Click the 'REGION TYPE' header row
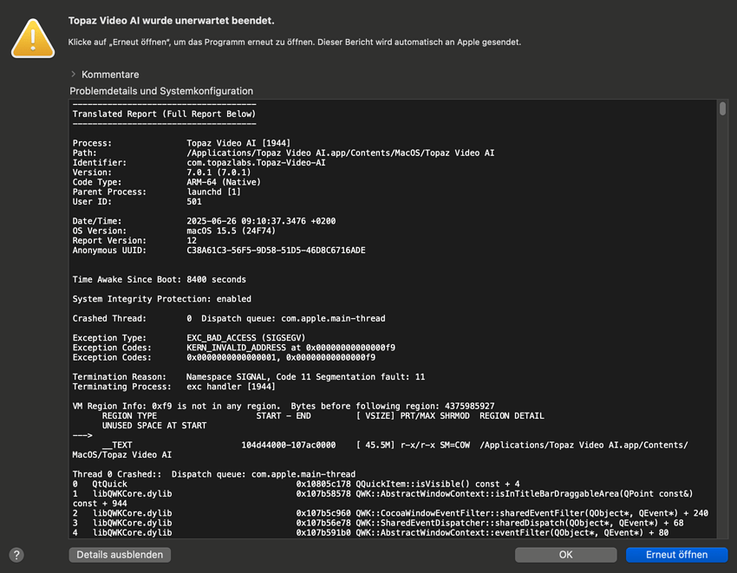This screenshot has height=573, width=737. pos(323,416)
